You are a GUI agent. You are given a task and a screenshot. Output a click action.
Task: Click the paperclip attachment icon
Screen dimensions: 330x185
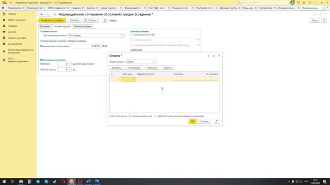click(x=105, y=21)
